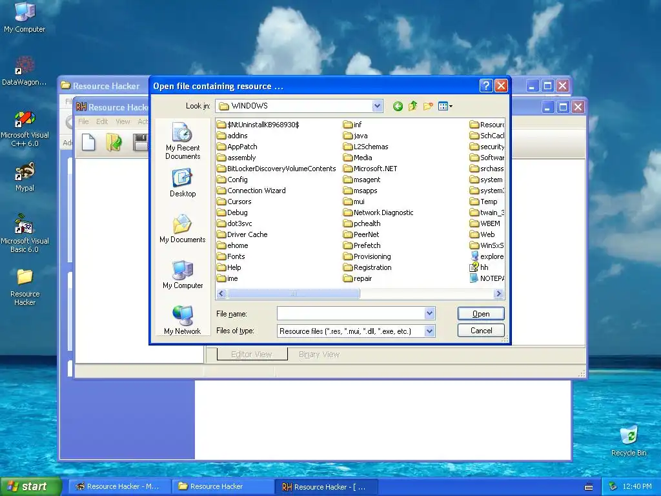Select Microsoft Visual Basic 6.0 desktop icon

(x=25, y=234)
